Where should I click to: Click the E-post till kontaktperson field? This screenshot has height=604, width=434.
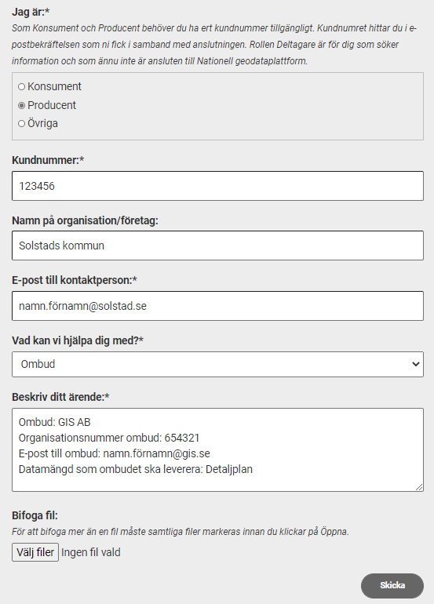(x=217, y=306)
